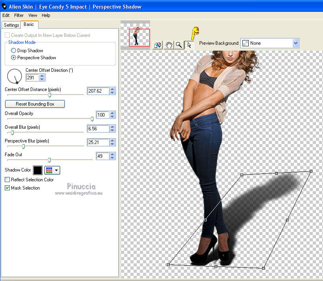Decrease Perspective Blur with down arrow
The height and width of the screenshot is (281, 323).
click(x=112, y=144)
